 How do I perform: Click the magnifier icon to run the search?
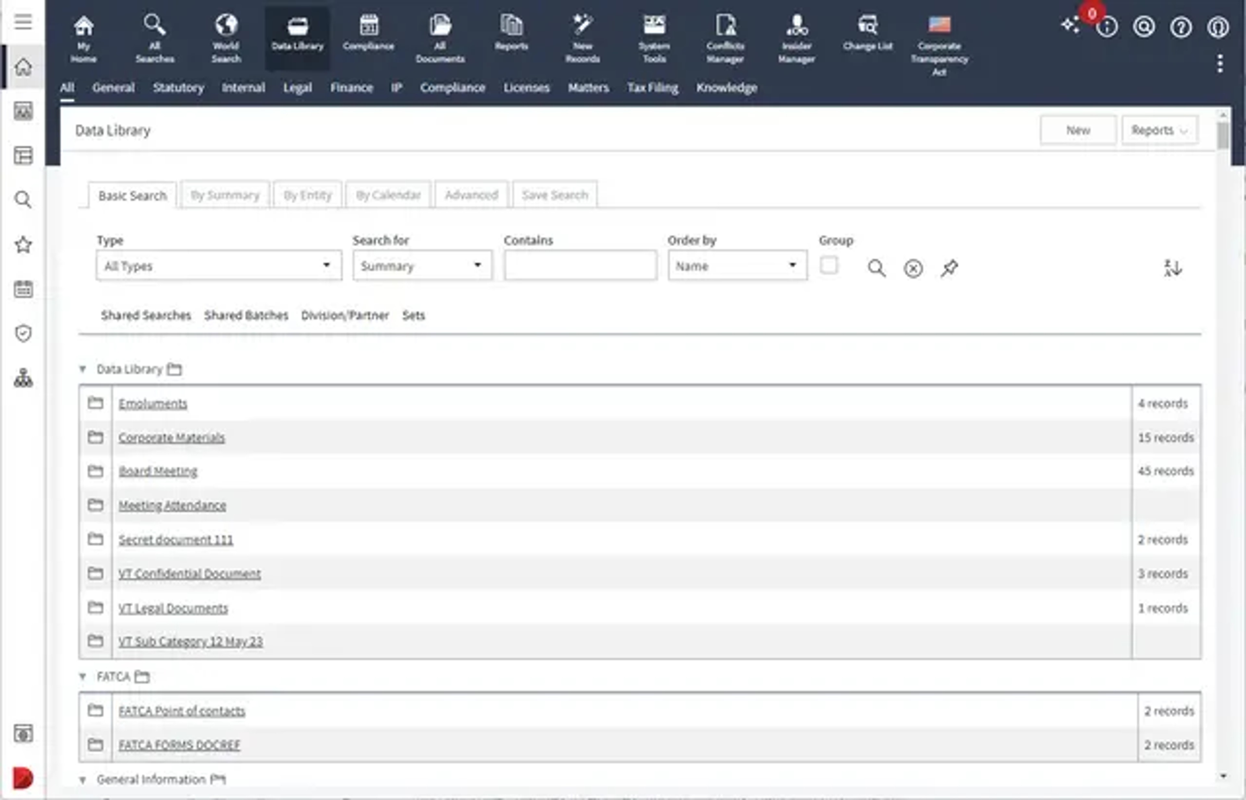tap(876, 268)
